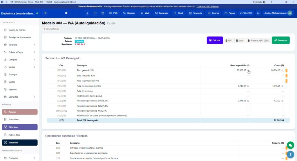Follow the Contratar OMG Sistemas link
297x161 pixels.
207,6
